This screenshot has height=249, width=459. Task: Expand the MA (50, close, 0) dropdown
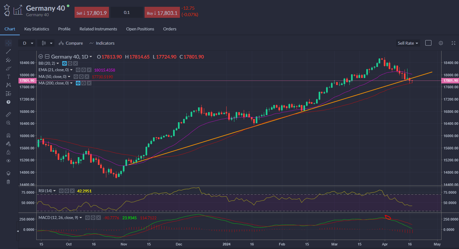(x=69, y=77)
